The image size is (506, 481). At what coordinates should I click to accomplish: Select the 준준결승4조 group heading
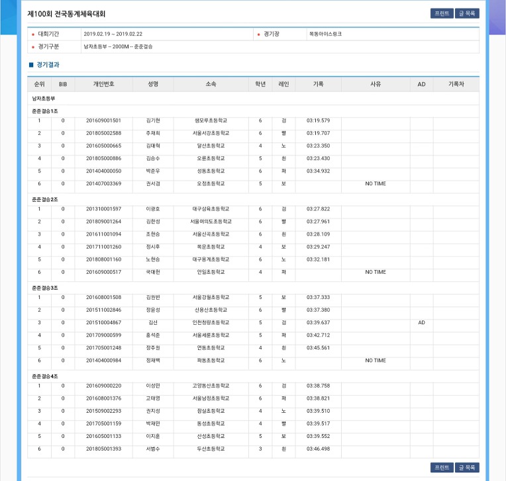[x=45, y=376]
